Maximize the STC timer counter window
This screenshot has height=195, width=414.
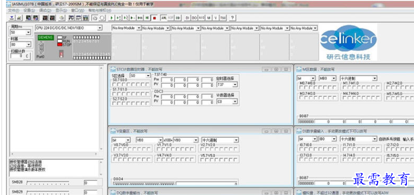pyautogui.click(x=276, y=70)
